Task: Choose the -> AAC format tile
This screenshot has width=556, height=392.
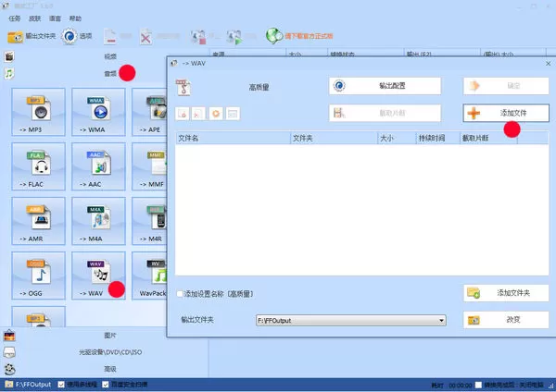Action: click(98, 166)
